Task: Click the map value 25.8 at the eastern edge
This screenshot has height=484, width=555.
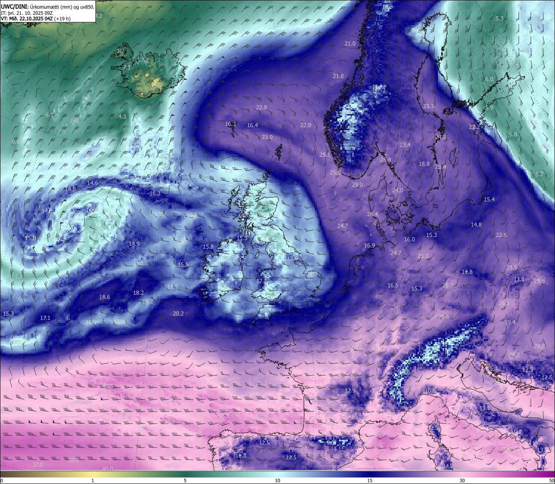Action: pyautogui.click(x=539, y=346)
